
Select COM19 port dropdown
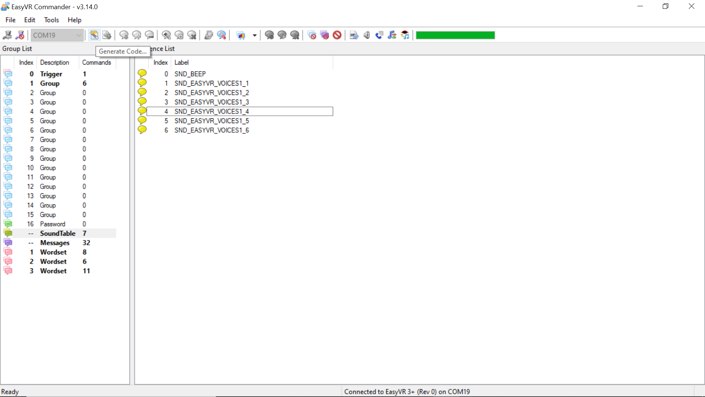[x=57, y=35]
